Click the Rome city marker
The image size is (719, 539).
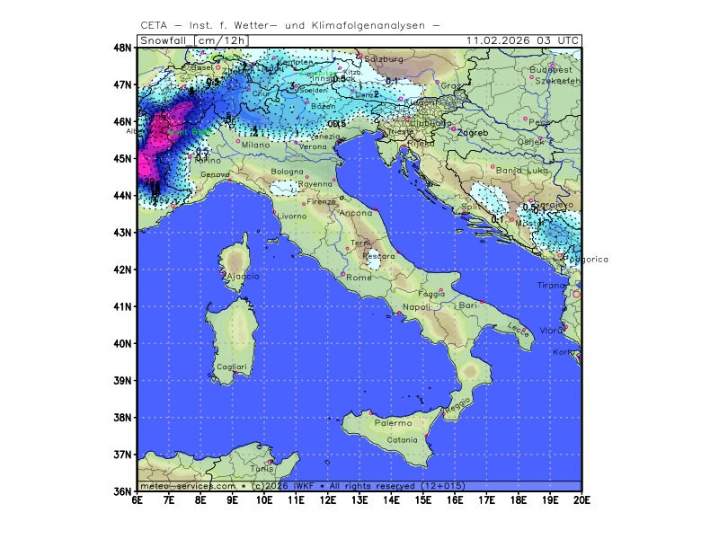[x=342, y=274]
